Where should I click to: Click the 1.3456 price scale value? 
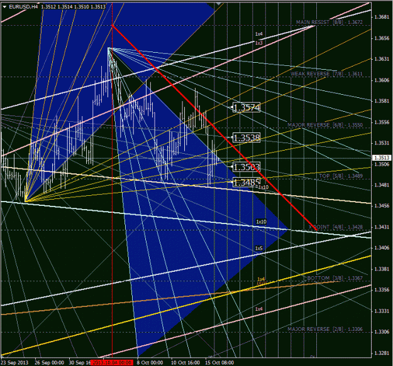point(382,206)
